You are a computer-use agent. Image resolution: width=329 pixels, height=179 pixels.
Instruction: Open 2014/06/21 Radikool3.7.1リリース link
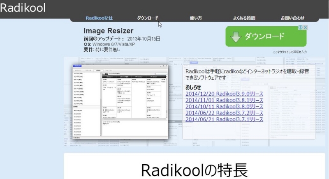pyautogui.click(x=224, y=119)
